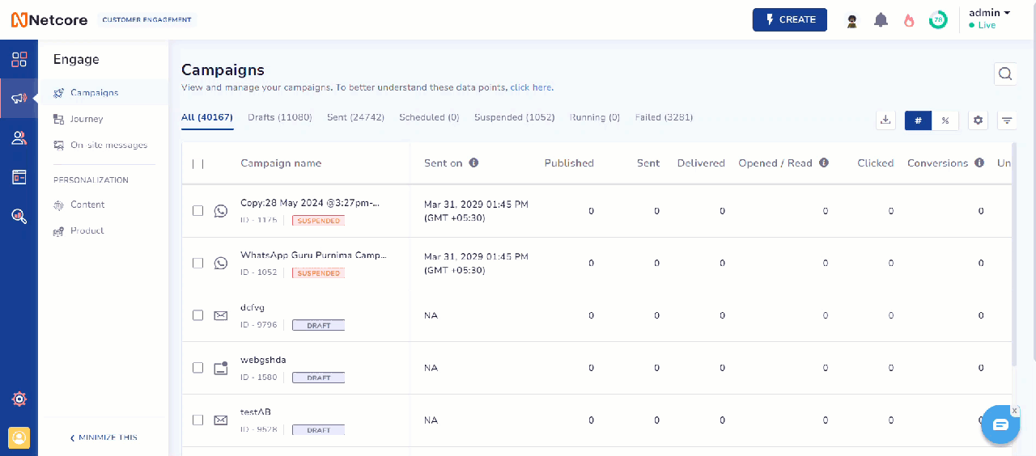Check the Copy:28 May 2024 campaign checkbox
Viewport: 1036px width, 456px height.
pos(197,211)
